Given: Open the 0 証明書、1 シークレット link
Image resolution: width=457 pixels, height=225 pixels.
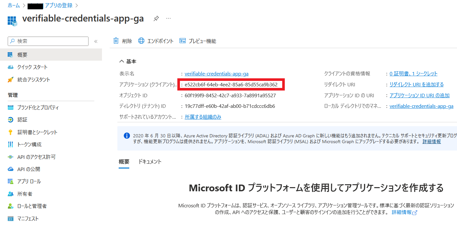Looking at the screenshot, I should [413, 74].
